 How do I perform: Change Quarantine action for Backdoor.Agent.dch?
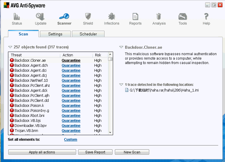click(71, 65)
